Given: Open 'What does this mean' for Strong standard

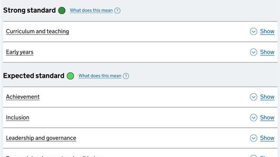Looking at the screenshot, I should pyautogui.click(x=91, y=11).
